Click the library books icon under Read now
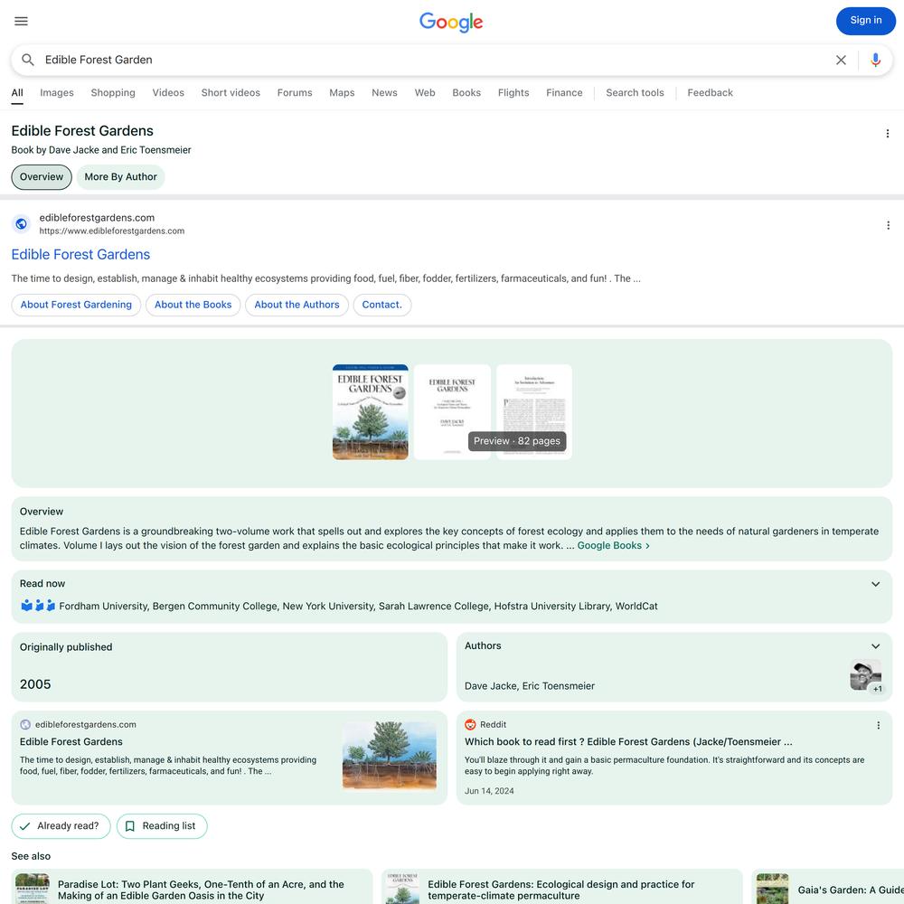Viewport: 904px width, 904px height. 38,606
